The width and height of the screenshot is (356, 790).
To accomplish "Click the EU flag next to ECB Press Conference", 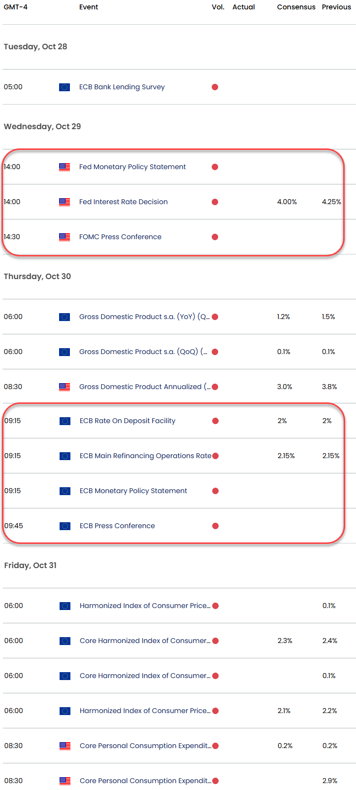I will click(65, 526).
